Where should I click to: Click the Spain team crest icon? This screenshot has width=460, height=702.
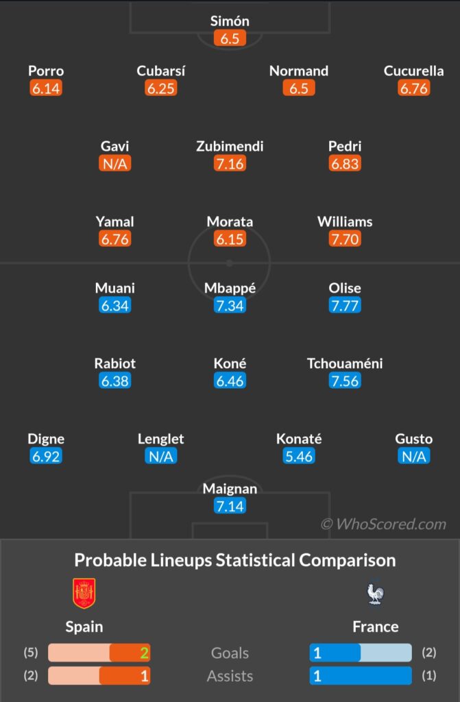point(84,593)
